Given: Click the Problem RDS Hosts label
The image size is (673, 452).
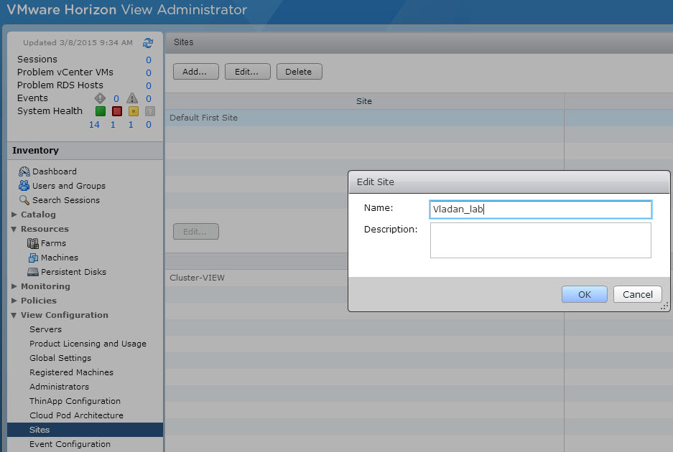Looking at the screenshot, I should [60, 85].
